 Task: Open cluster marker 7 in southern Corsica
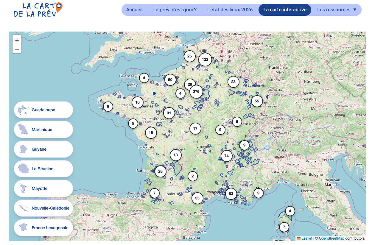[284, 227]
